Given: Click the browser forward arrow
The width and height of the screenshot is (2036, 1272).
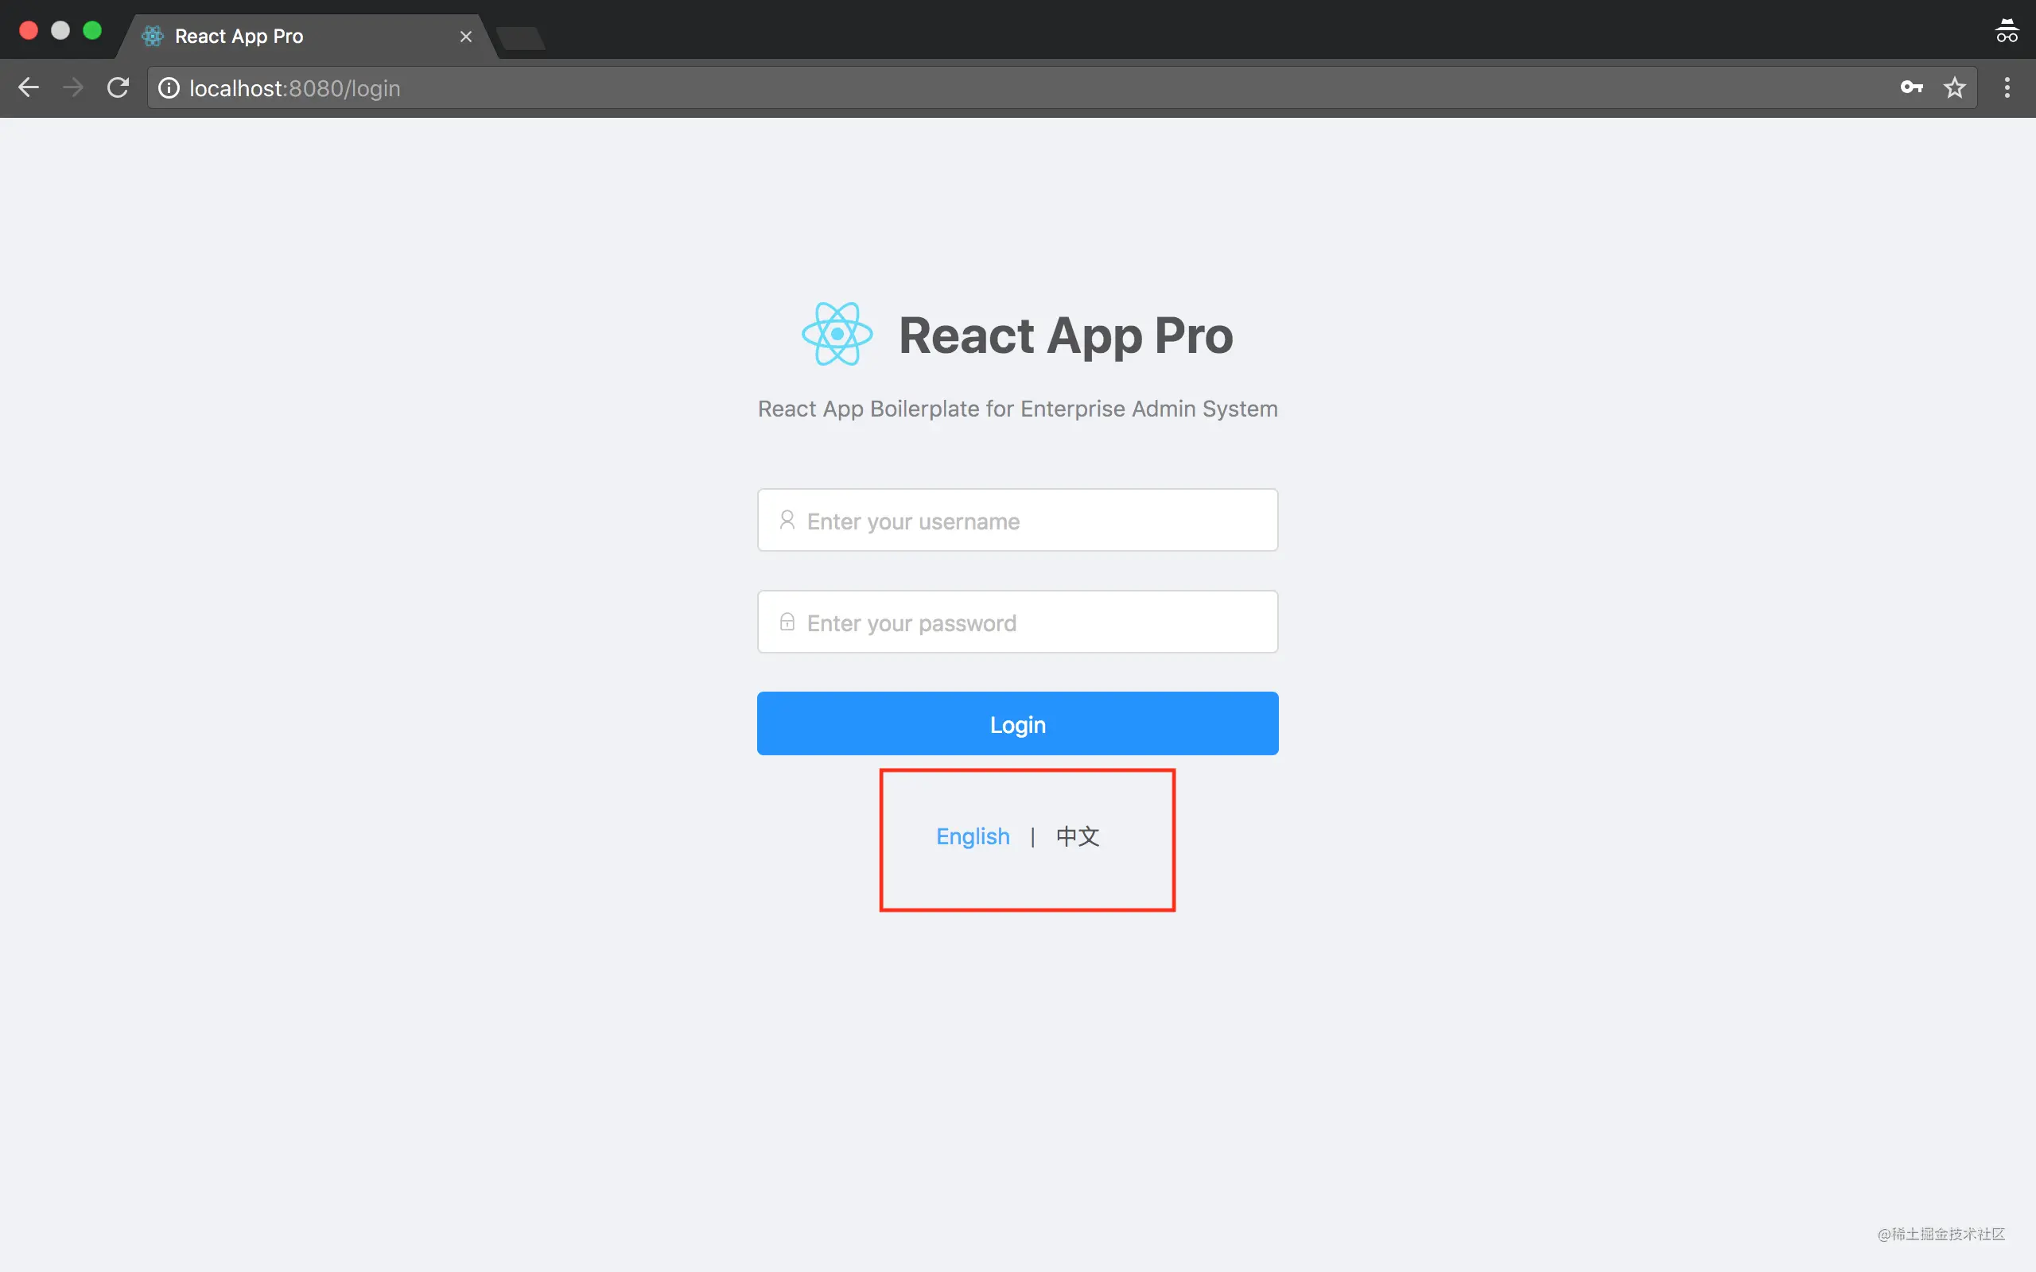Looking at the screenshot, I should tap(73, 87).
